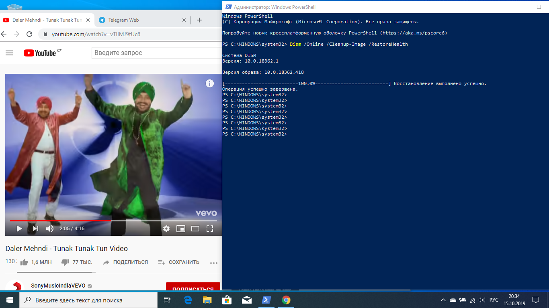The height and width of the screenshot is (308, 549).
Task: Open system volume tray icon
Action: pyautogui.click(x=482, y=300)
